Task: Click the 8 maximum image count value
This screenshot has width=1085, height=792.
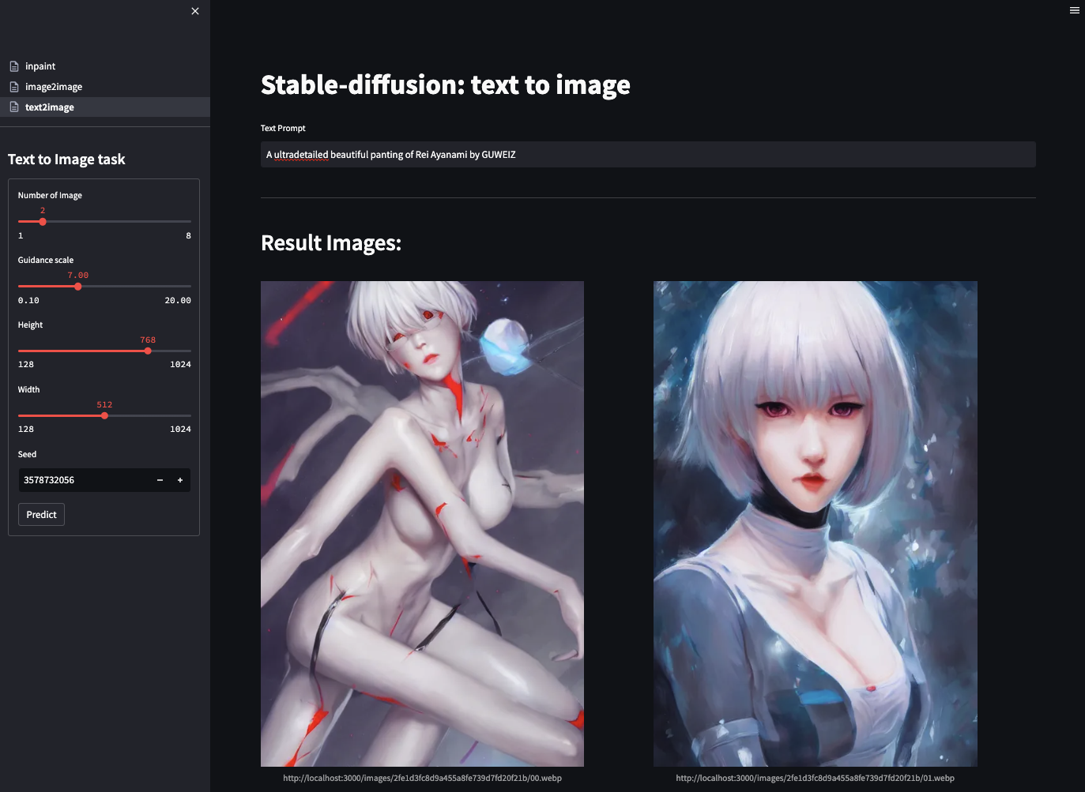Action: [188, 236]
